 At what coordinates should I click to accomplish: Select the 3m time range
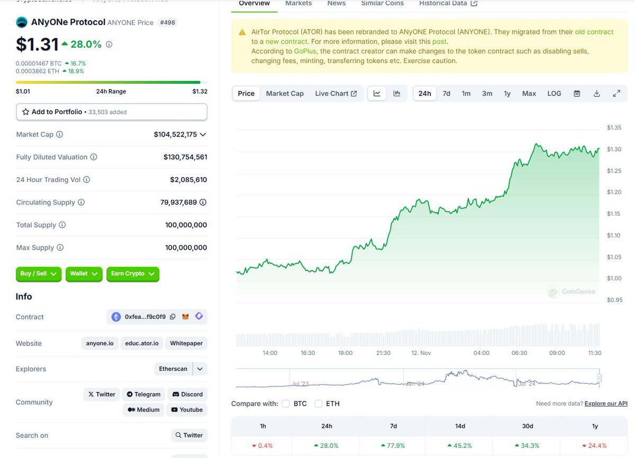coord(487,94)
